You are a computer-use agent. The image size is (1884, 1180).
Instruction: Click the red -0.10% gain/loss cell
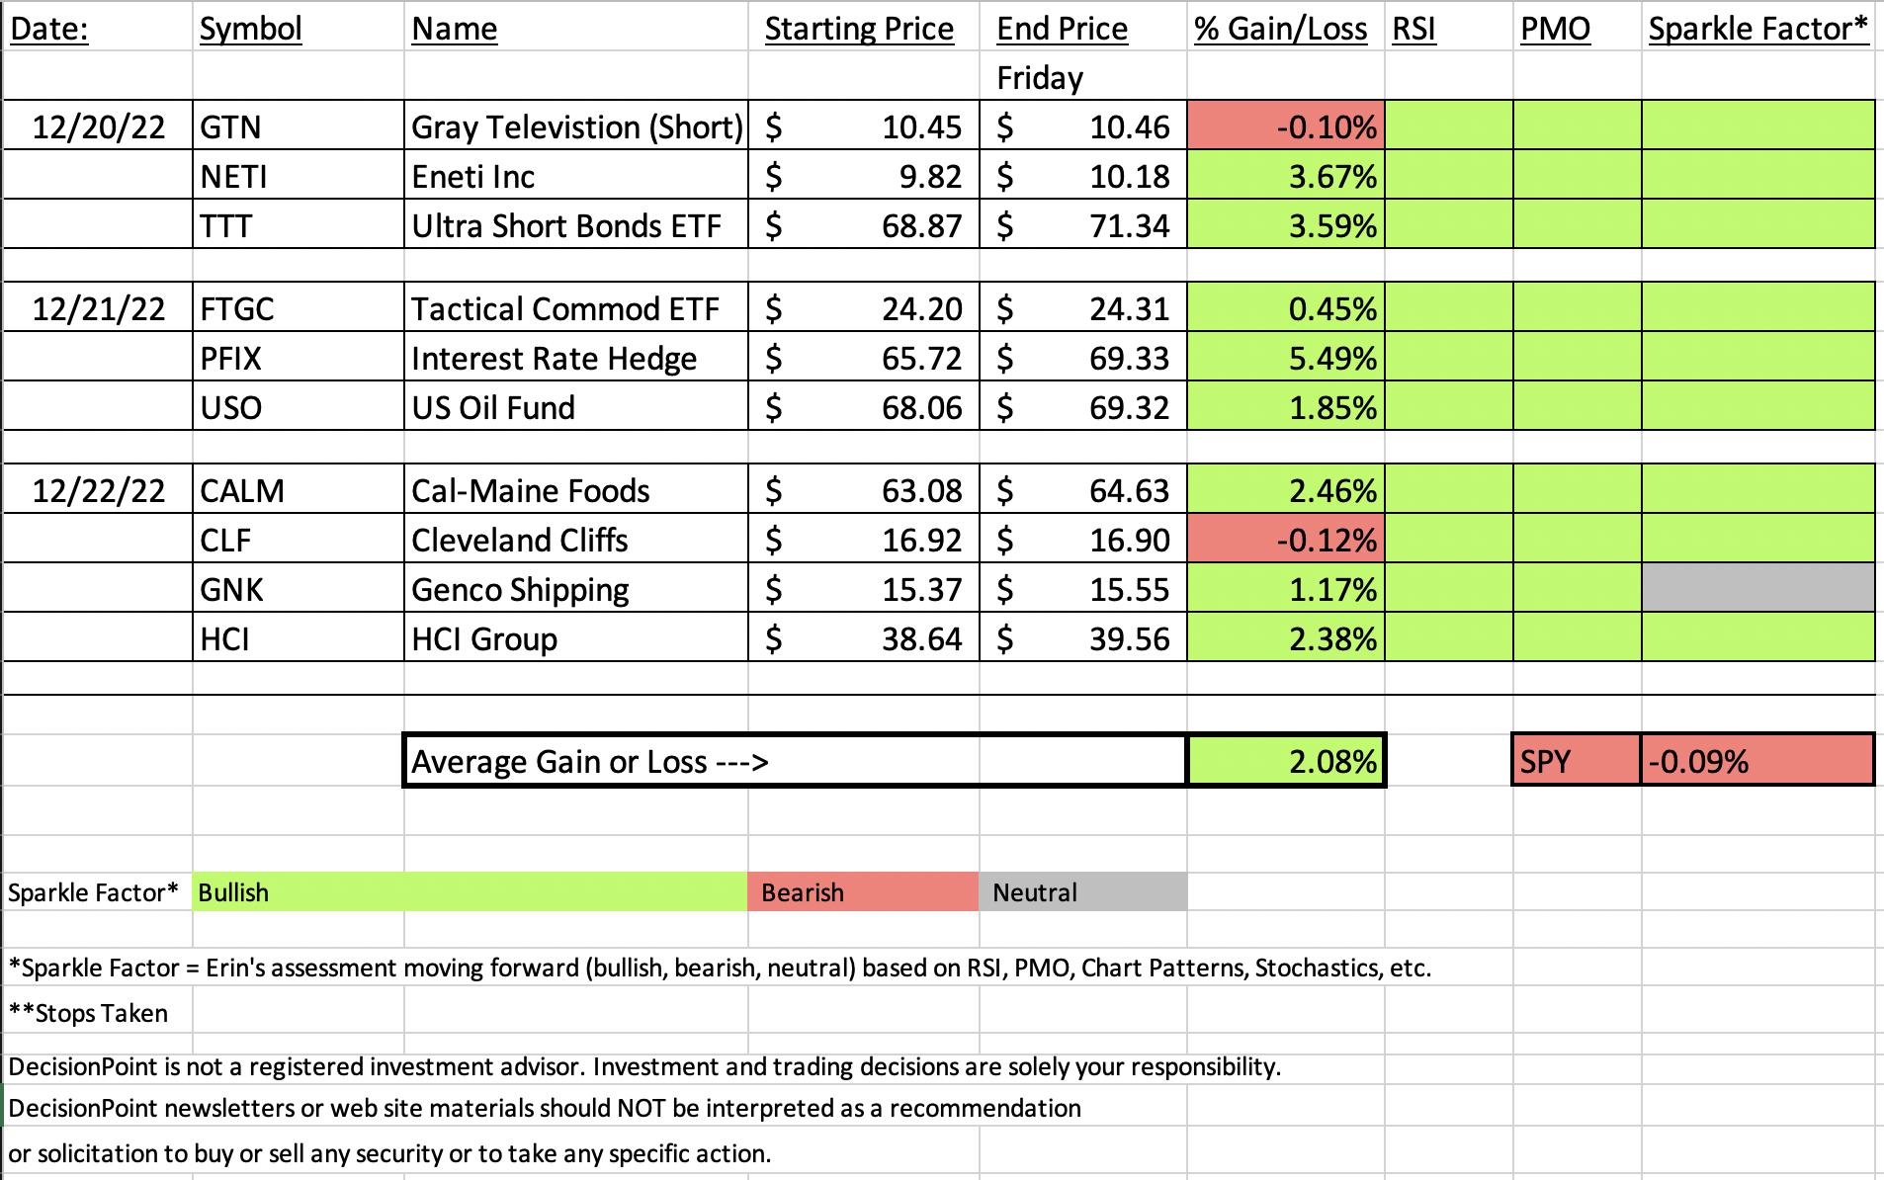pyautogui.click(x=1285, y=126)
